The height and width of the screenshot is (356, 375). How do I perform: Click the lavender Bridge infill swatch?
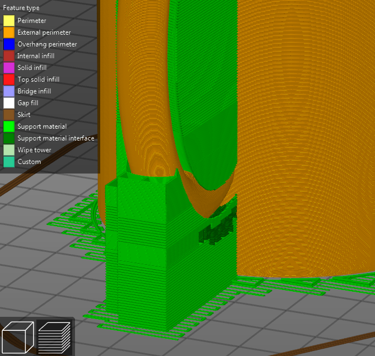coord(9,91)
